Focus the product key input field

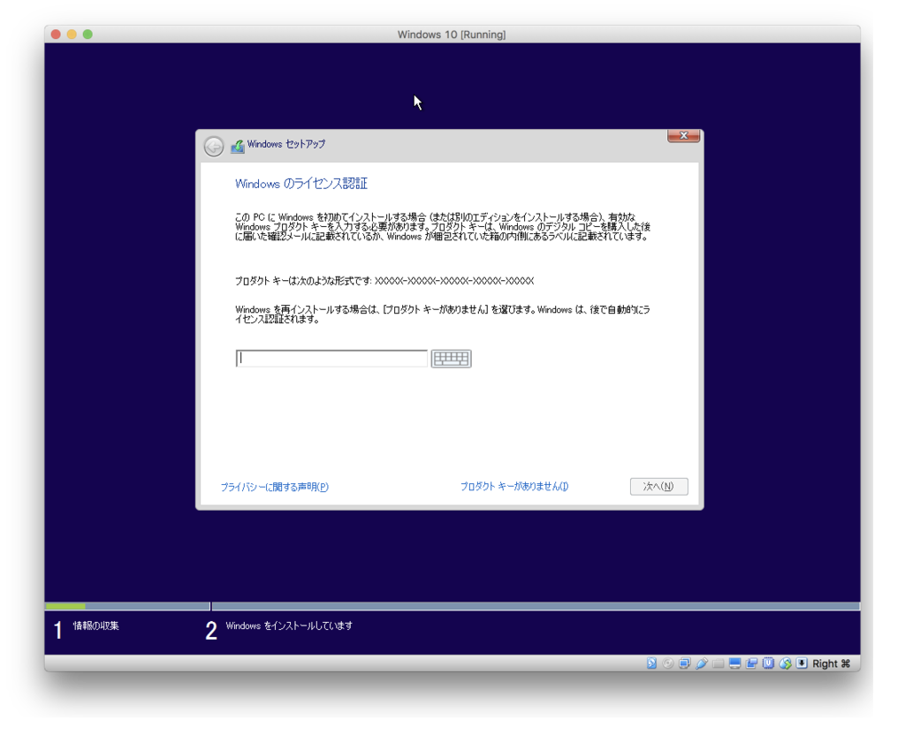coord(331,359)
